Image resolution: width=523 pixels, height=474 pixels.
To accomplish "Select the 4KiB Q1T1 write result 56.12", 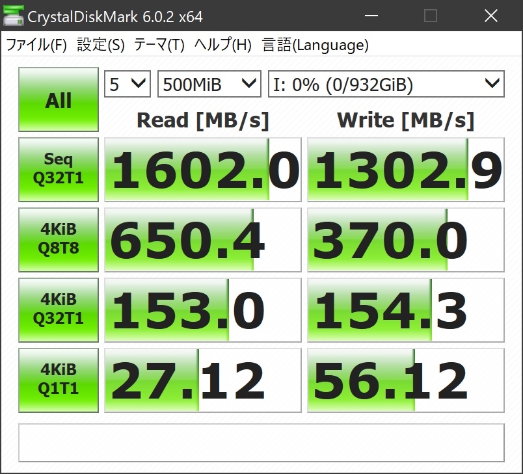I will [406, 380].
